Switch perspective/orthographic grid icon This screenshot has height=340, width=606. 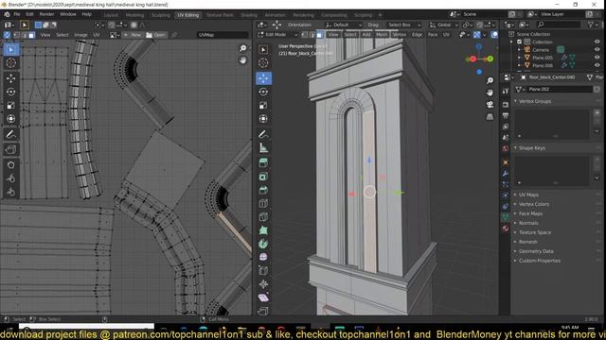tap(490, 116)
